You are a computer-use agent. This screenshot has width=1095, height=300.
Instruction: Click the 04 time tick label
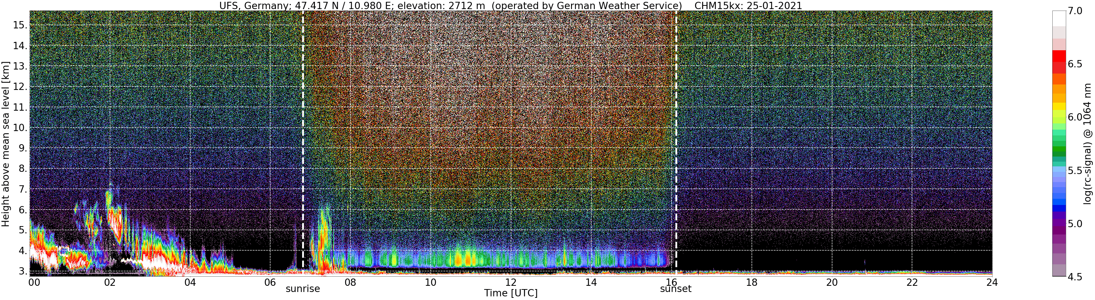(190, 283)
